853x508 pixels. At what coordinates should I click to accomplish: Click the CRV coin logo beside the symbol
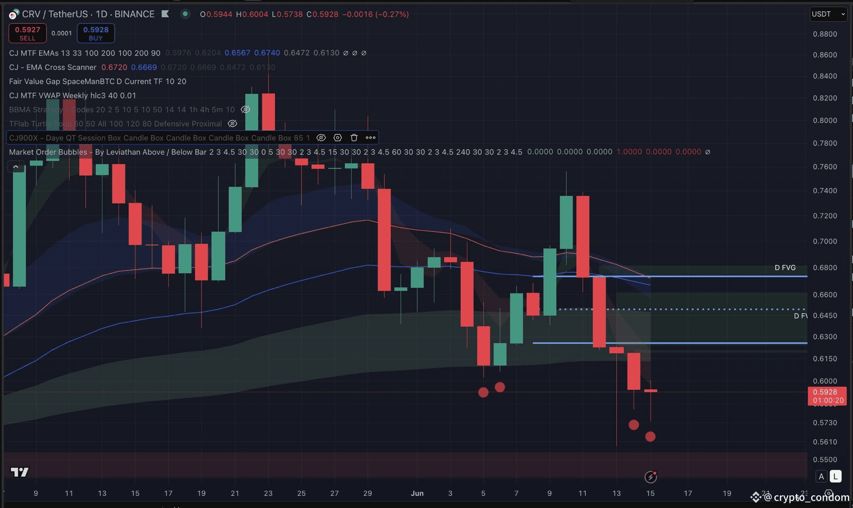[14, 15]
